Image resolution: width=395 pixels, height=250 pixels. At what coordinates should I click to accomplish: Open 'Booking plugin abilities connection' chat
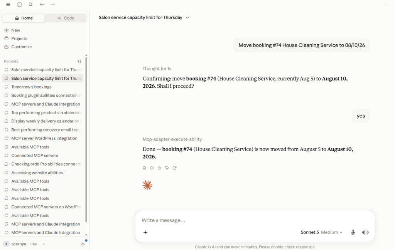coord(43,95)
